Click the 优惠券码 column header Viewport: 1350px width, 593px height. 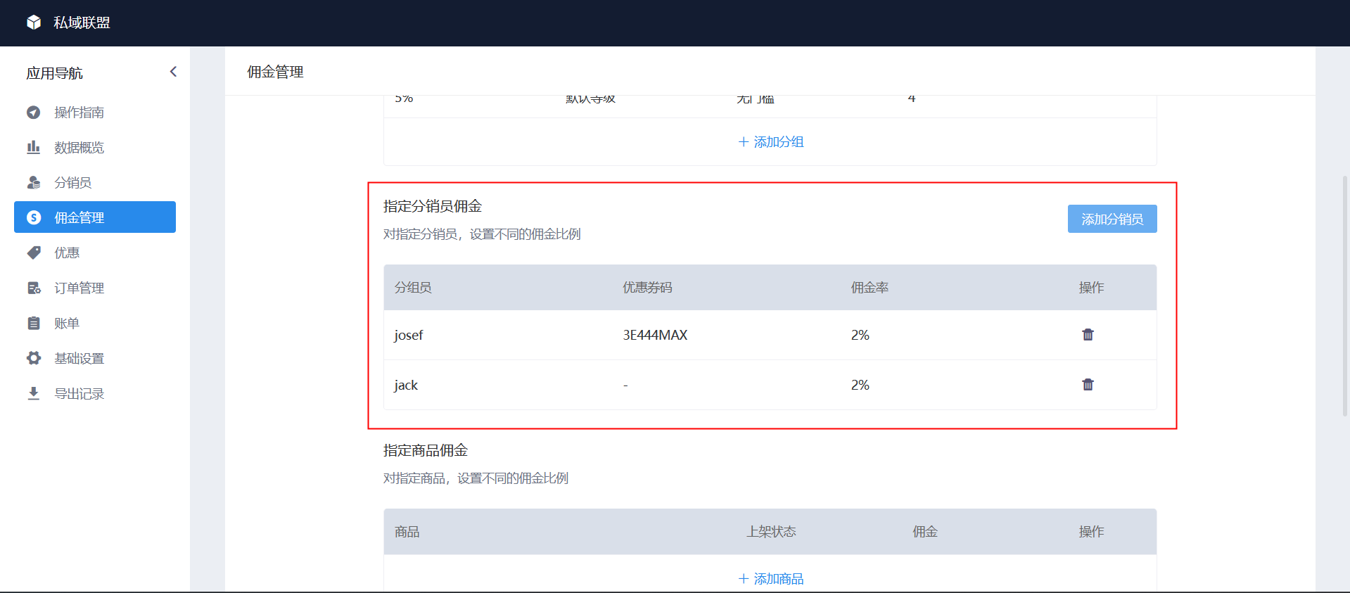pos(647,288)
